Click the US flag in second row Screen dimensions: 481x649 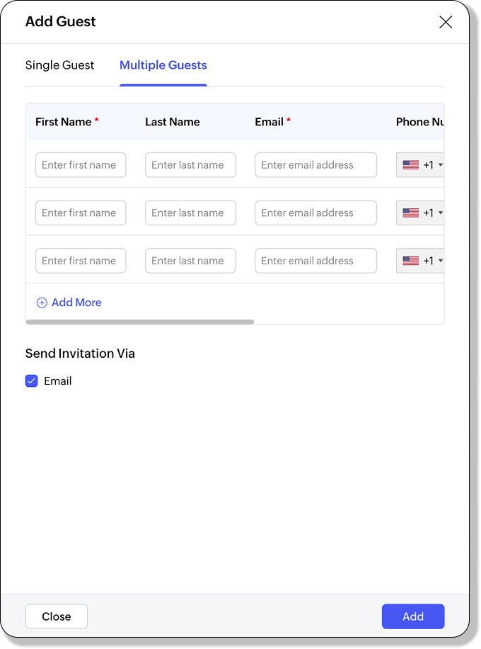click(x=410, y=213)
